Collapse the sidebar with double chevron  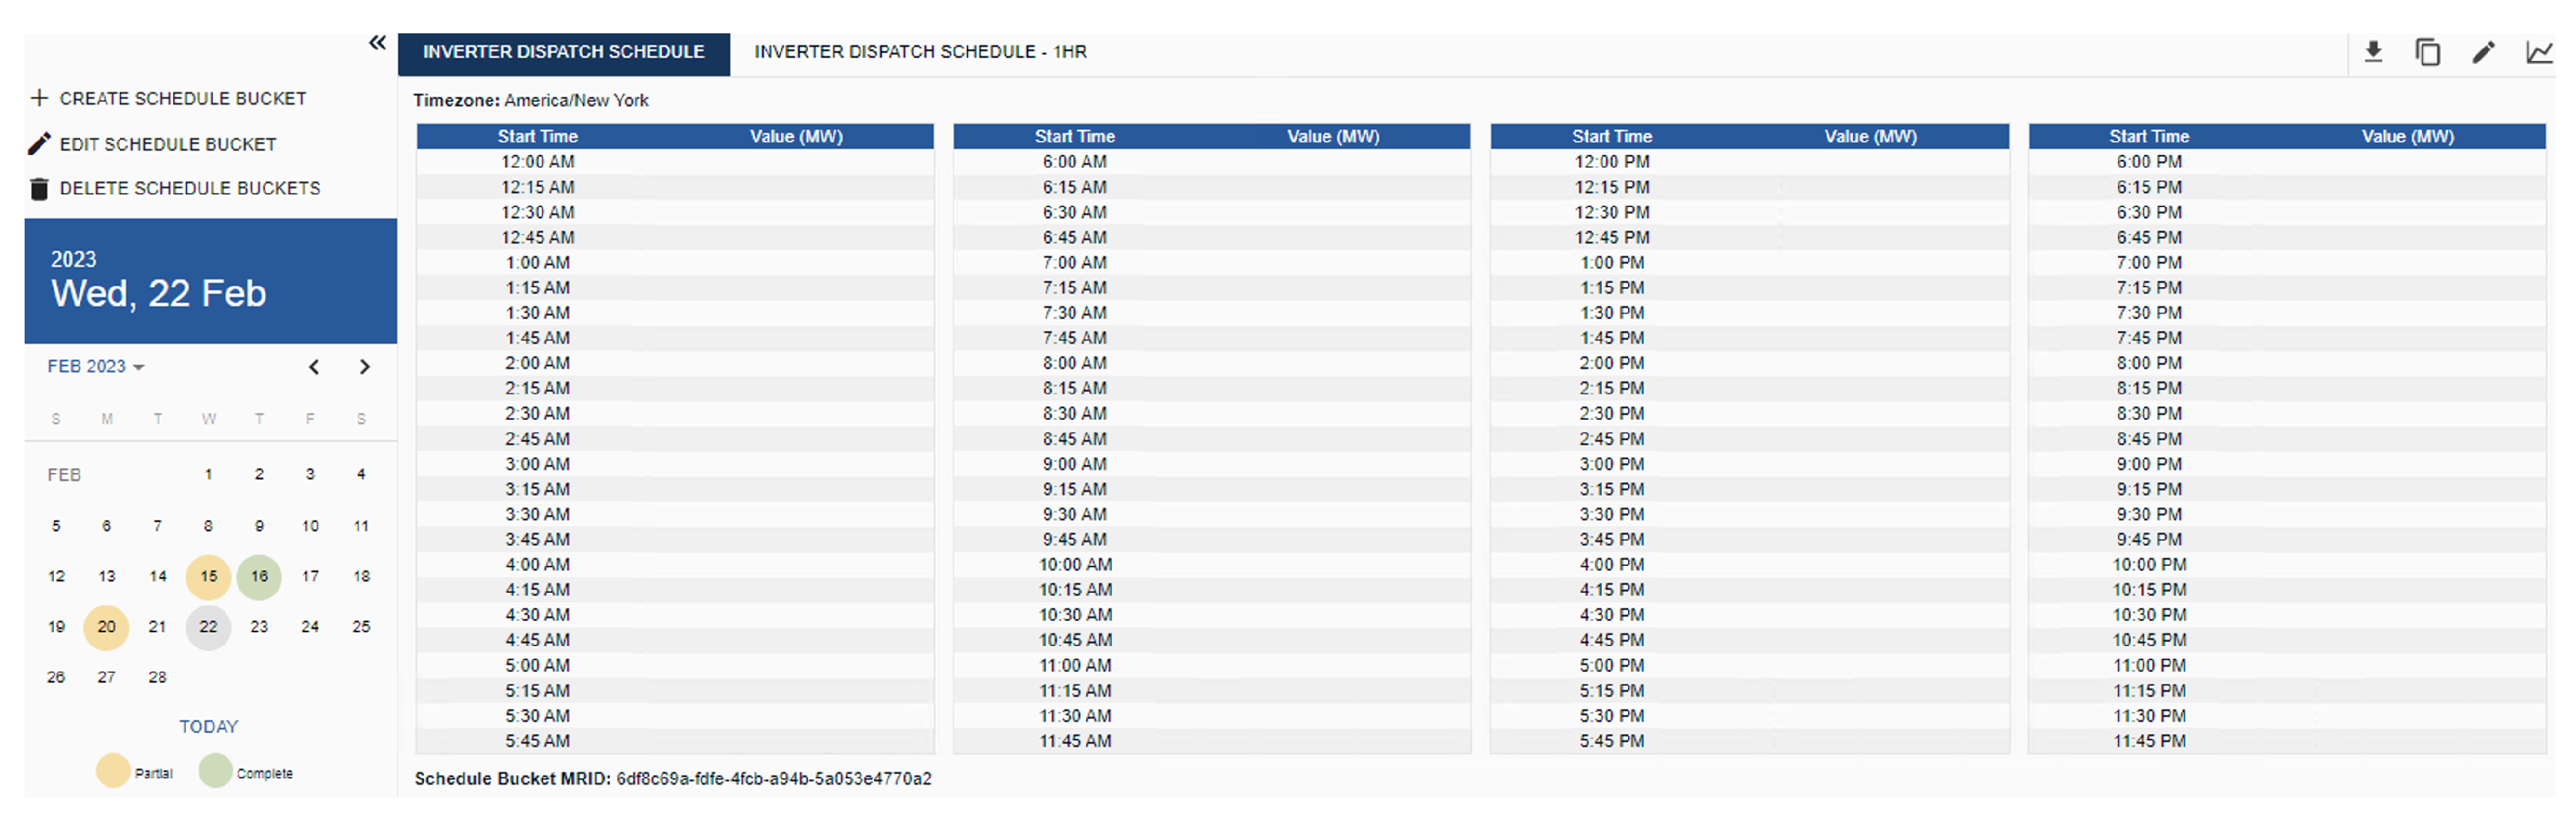click(x=377, y=42)
